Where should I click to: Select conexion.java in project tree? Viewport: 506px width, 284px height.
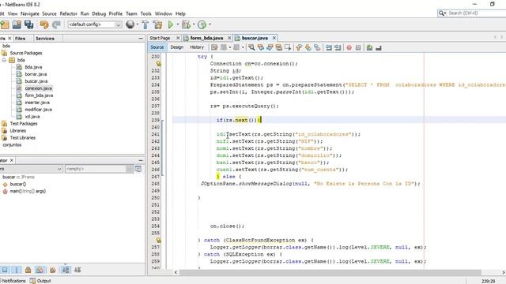pyautogui.click(x=38, y=88)
